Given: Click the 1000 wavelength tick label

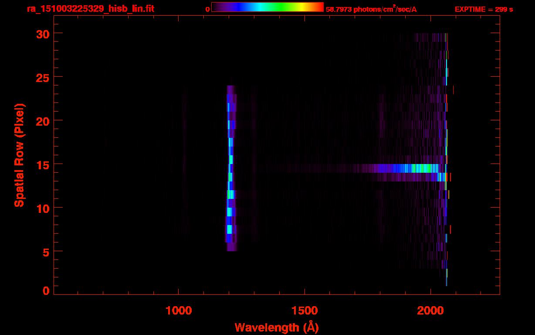Looking at the screenshot, I should pyautogui.click(x=179, y=310).
